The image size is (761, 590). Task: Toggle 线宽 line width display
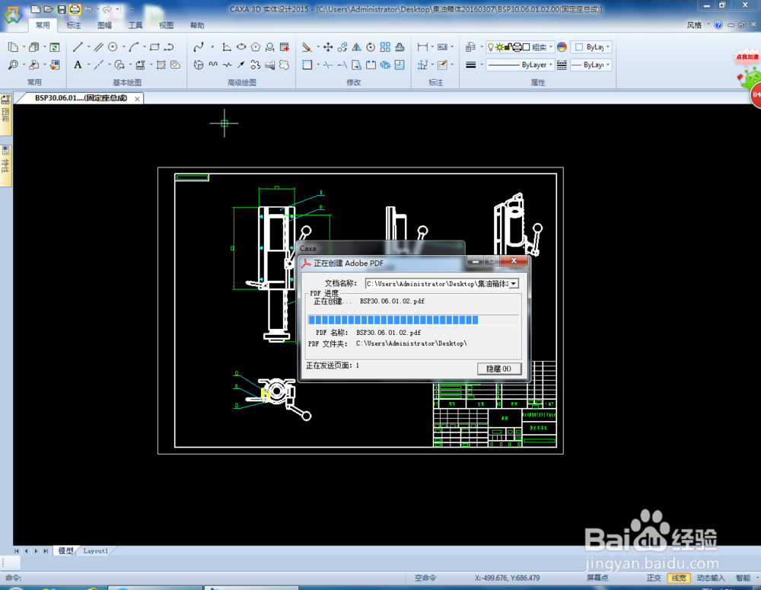pyautogui.click(x=679, y=578)
